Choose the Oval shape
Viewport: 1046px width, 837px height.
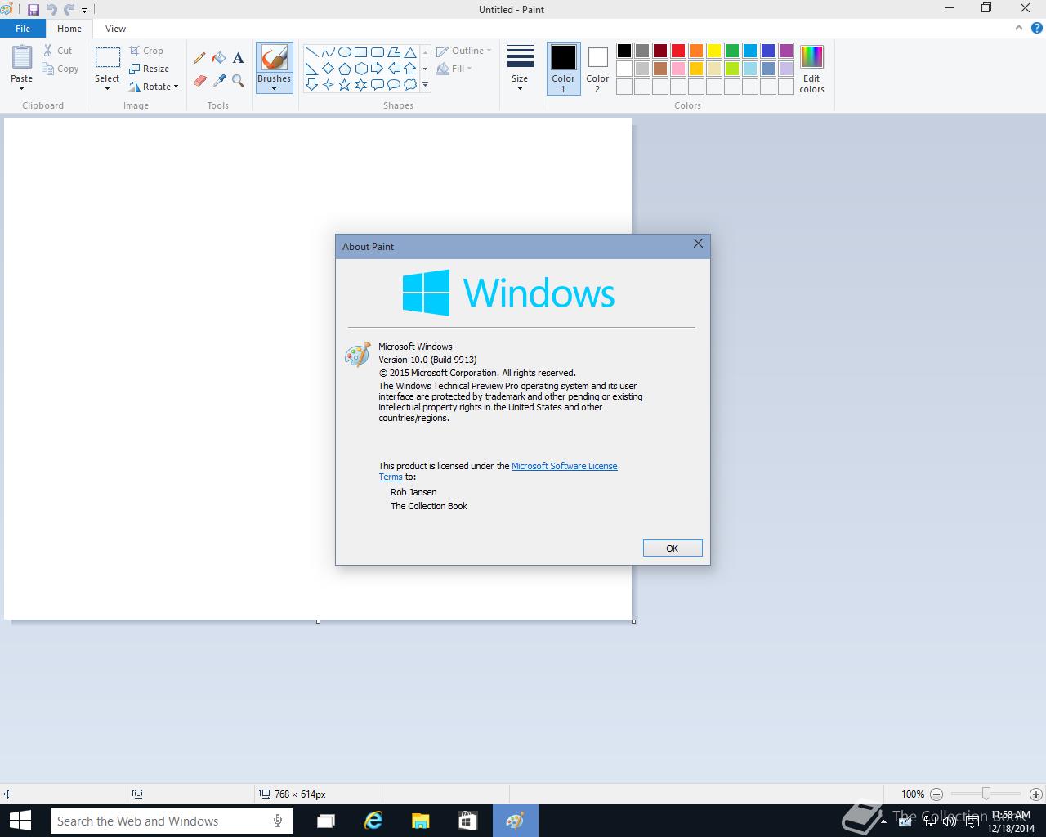click(x=344, y=52)
